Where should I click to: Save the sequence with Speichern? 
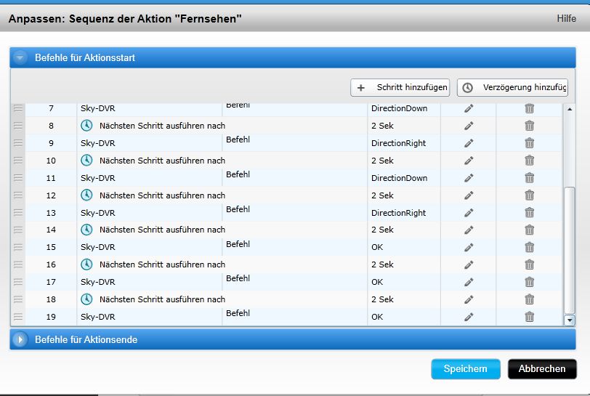(x=466, y=369)
